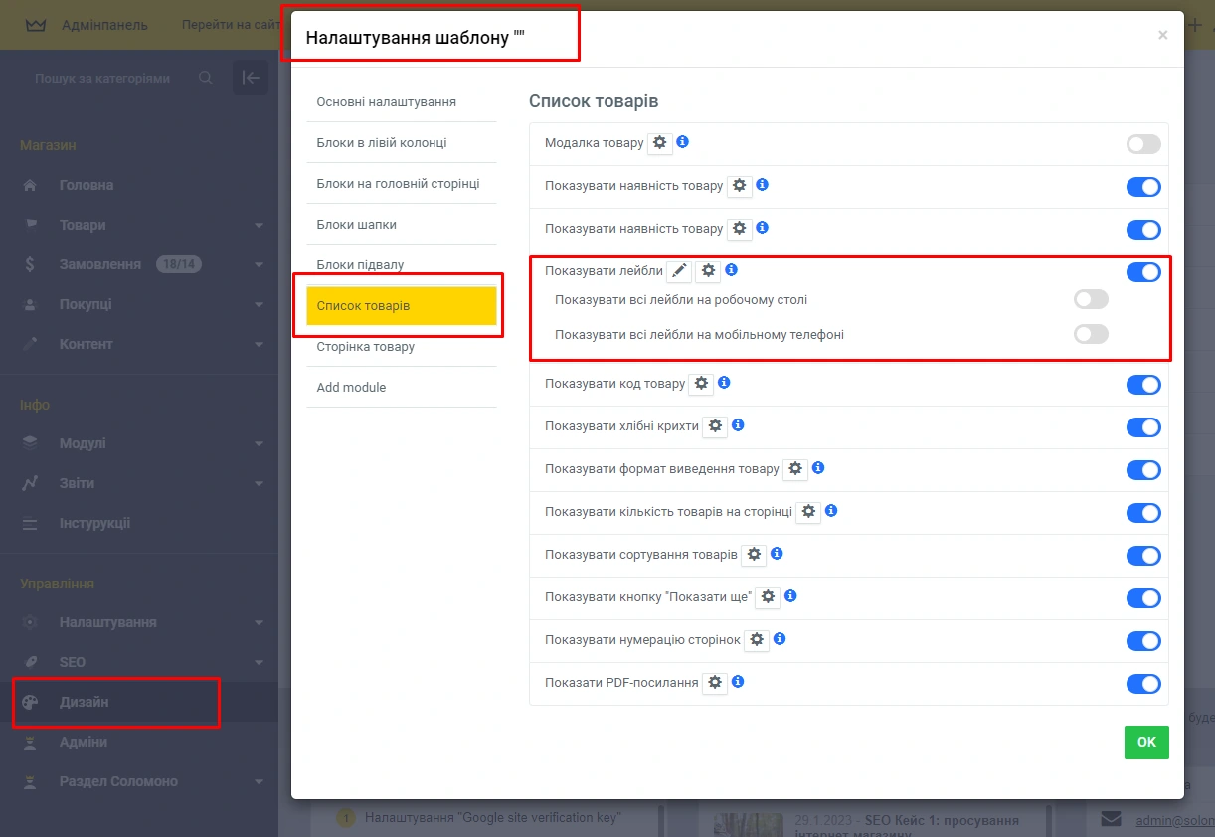
Task: Click the pencil edit icon beside Показувати лейбли
Action: pyautogui.click(x=679, y=271)
